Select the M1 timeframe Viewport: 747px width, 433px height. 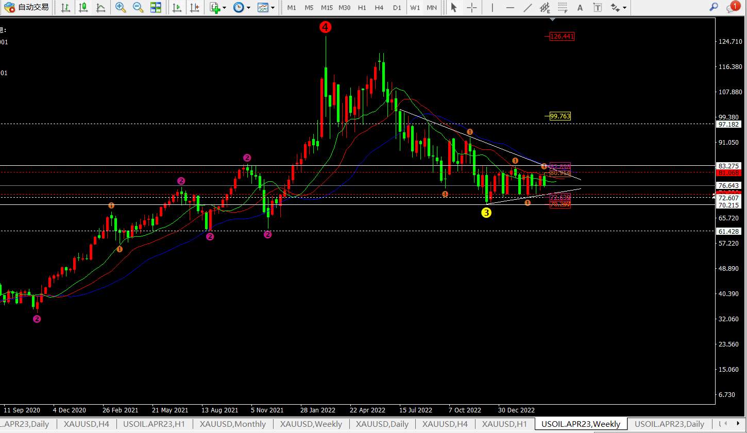[292, 7]
